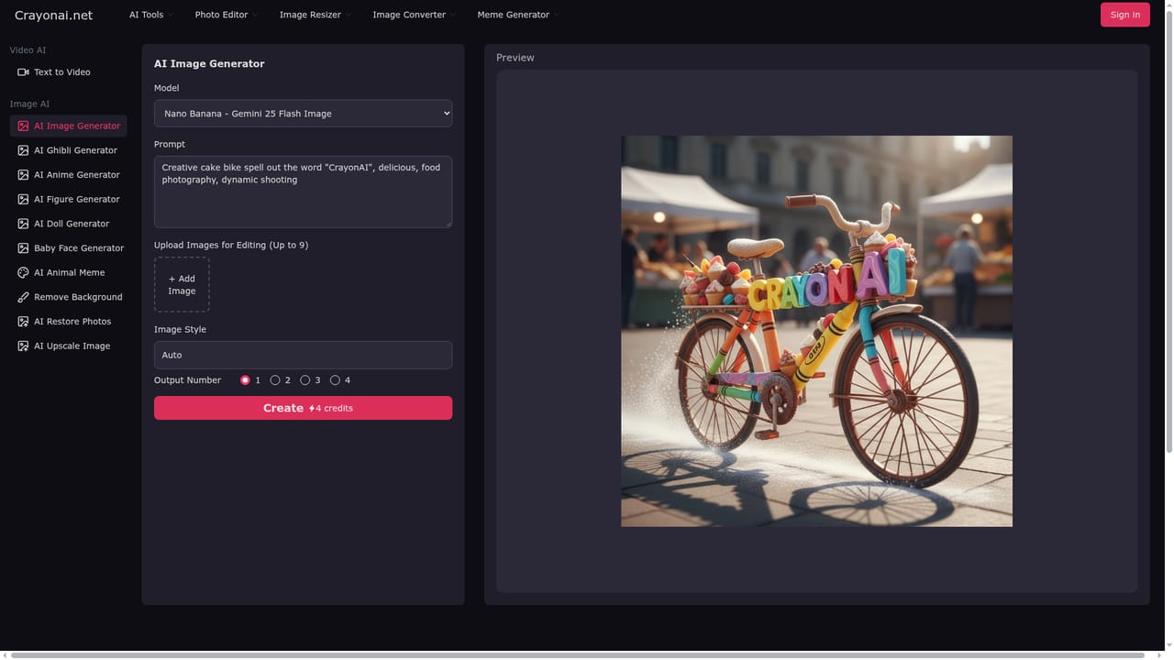Expand the AI Tools menu
This screenshot has height=660, width=1174.
[x=151, y=15]
